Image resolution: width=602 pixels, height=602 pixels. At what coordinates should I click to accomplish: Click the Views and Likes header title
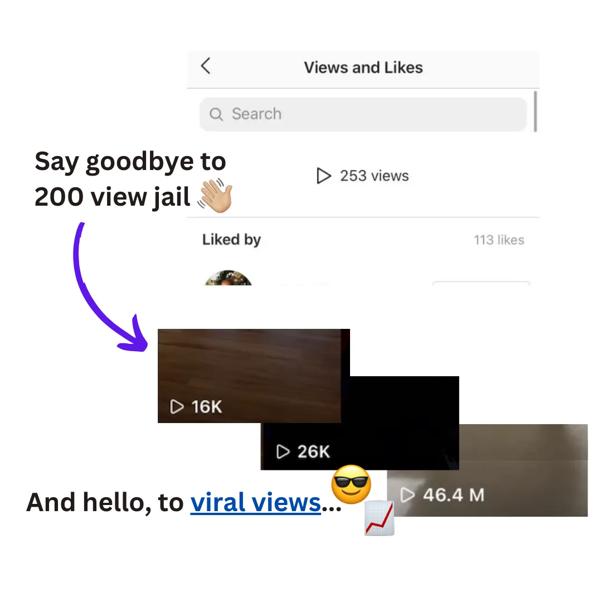[363, 67]
